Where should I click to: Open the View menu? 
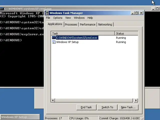68,18
